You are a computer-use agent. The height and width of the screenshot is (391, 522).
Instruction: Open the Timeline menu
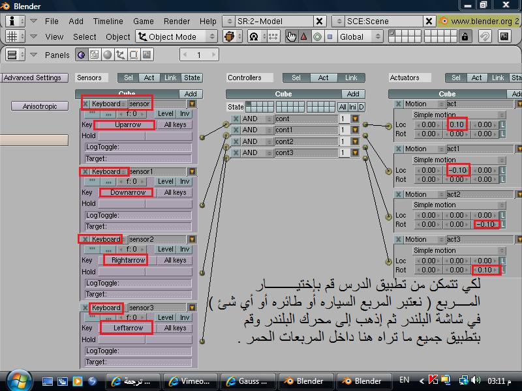108,22
